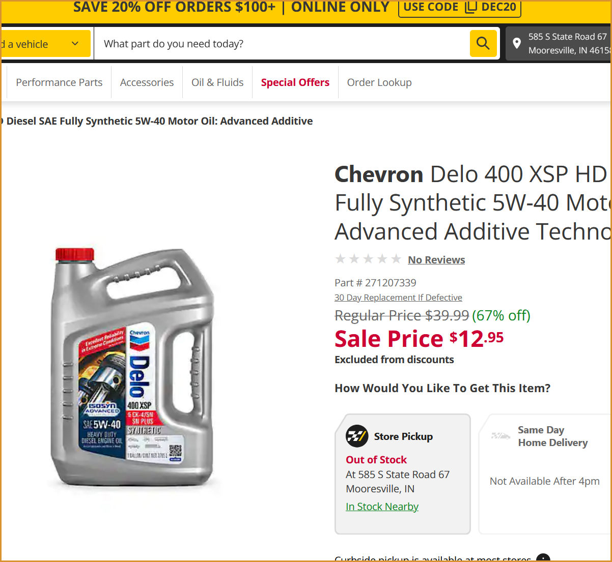Open the Oil & Fluids menu
Image resolution: width=612 pixels, height=562 pixels.
217,82
